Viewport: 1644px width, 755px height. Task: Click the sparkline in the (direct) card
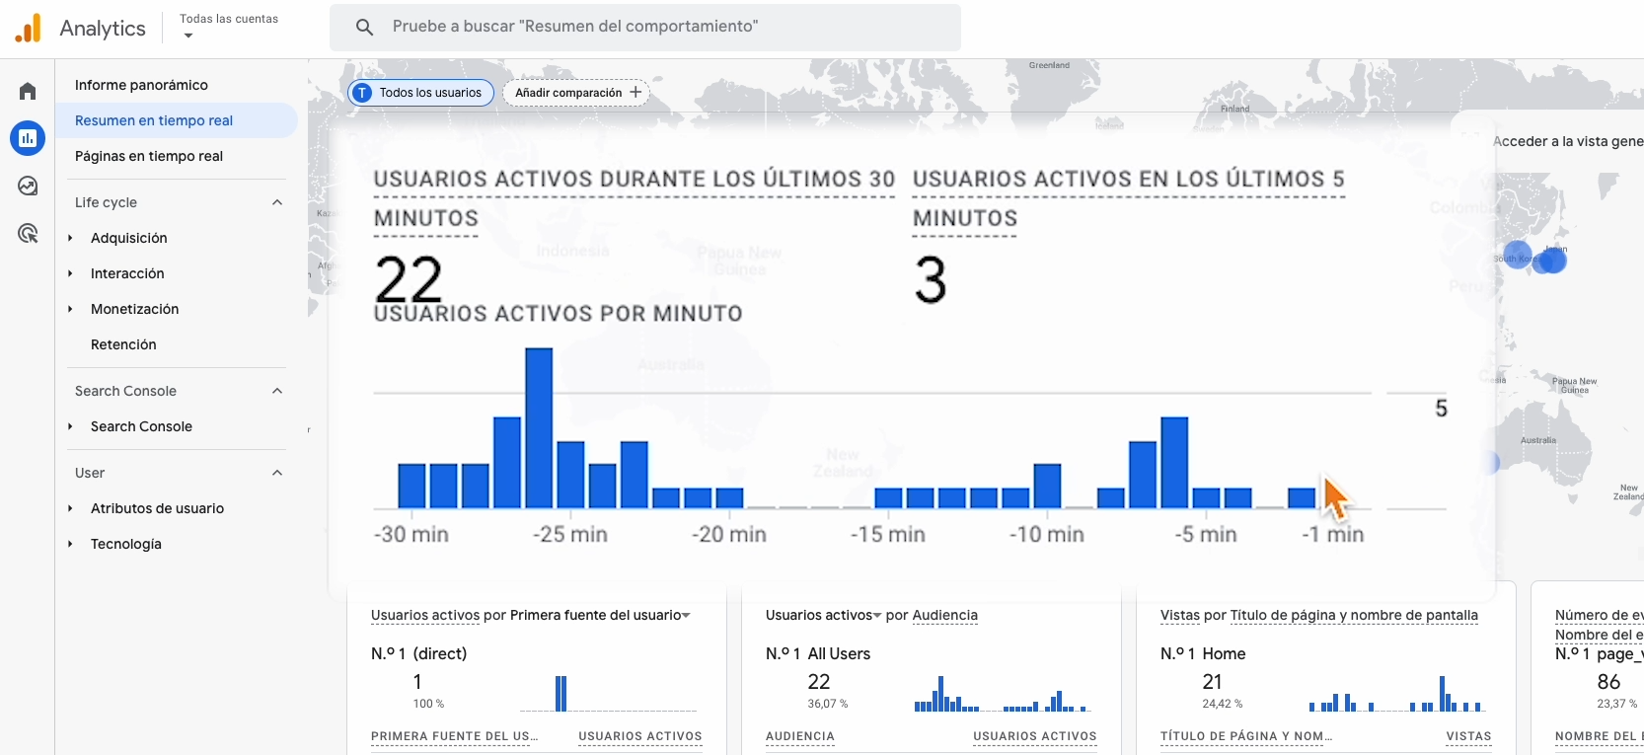608,693
